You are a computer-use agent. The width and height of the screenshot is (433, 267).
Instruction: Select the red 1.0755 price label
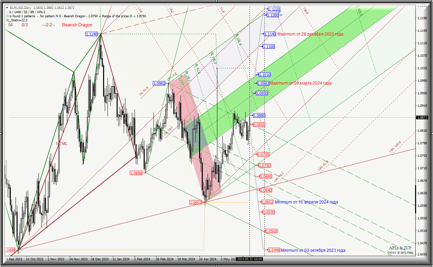263,154
